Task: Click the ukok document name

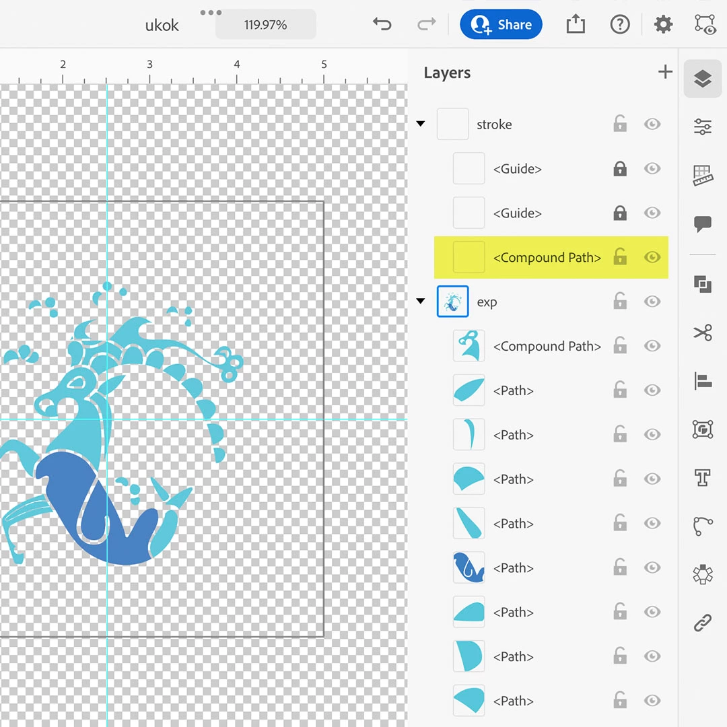Action: click(162, 25)
